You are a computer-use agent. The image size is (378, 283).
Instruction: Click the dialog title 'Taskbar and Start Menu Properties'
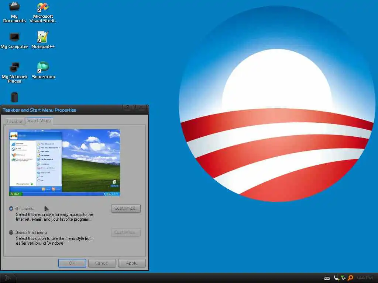(x=39, y=110)
